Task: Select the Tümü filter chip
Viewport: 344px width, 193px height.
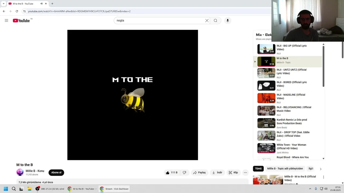Action: coord(258,169)
